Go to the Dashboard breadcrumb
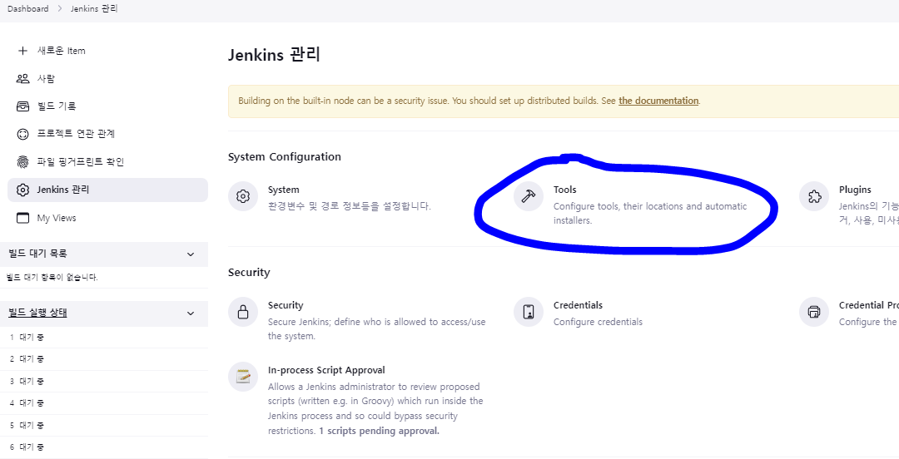899x459 pixels. click(28, 9)
